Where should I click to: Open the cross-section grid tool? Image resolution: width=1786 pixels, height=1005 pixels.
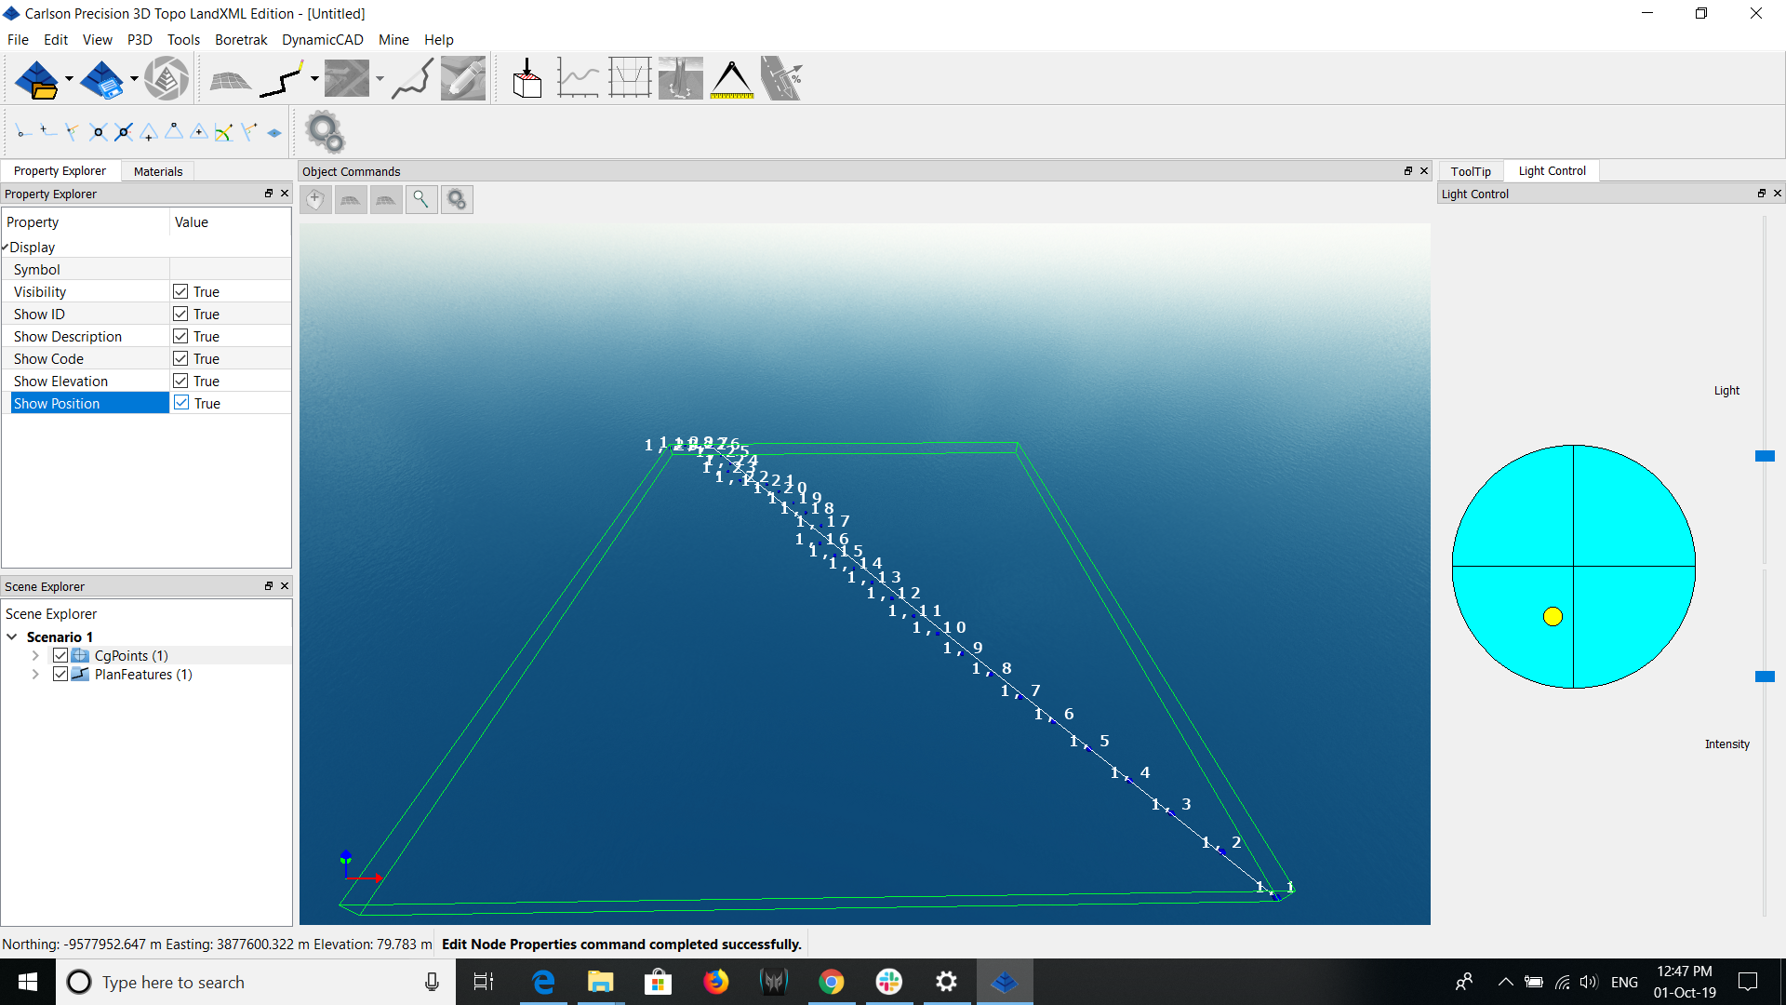(630, 79)
